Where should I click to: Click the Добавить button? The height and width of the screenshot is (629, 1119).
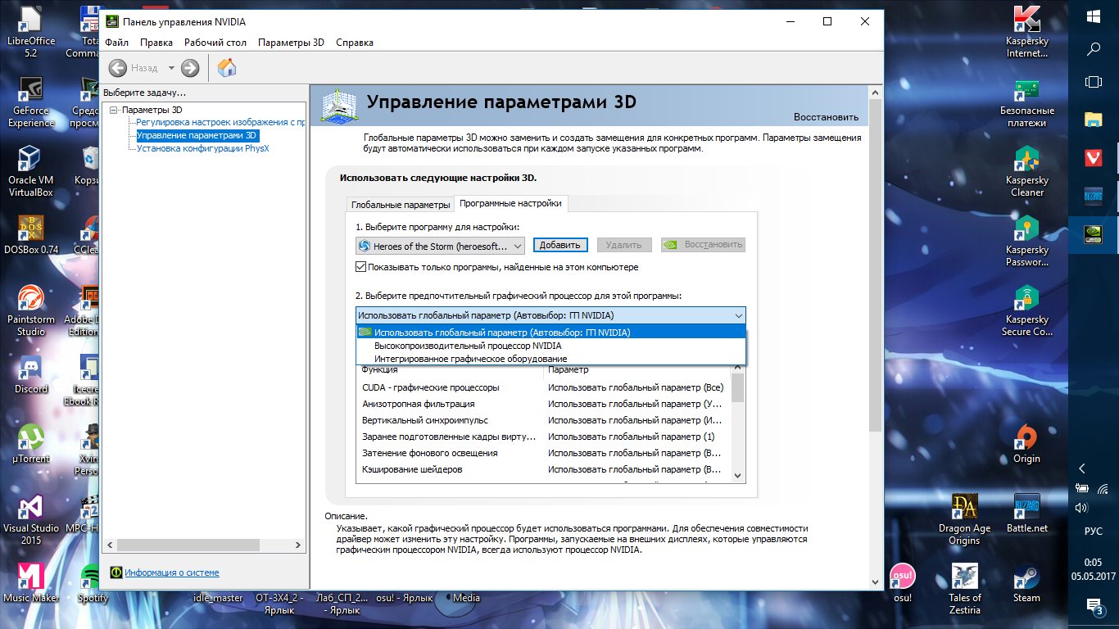click(x=561, y=245)
